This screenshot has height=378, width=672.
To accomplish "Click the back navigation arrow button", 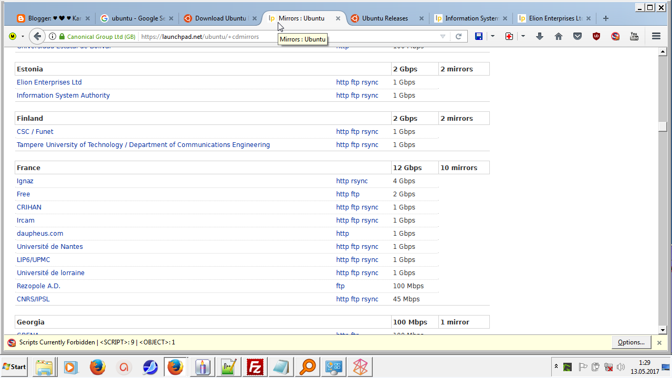I will 37,36.
